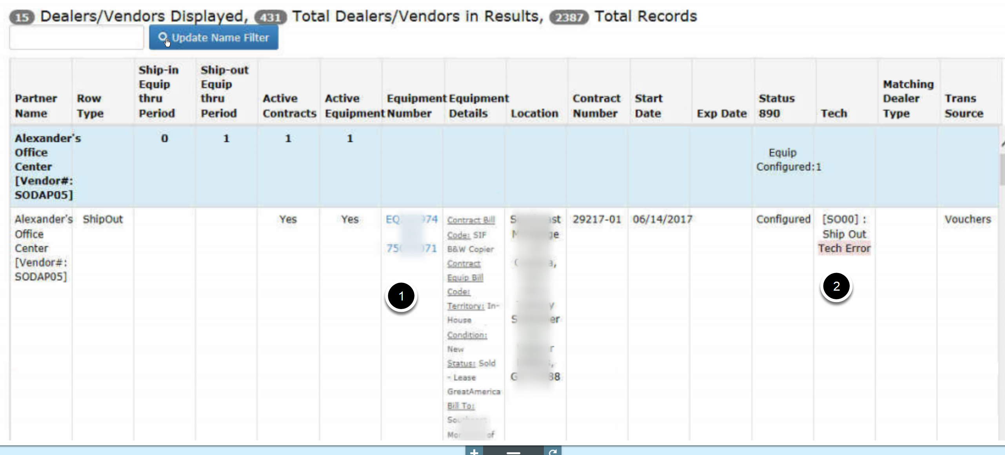
Task: Click the Condition label in Equipment Details
Action: [x=467, y=335]
